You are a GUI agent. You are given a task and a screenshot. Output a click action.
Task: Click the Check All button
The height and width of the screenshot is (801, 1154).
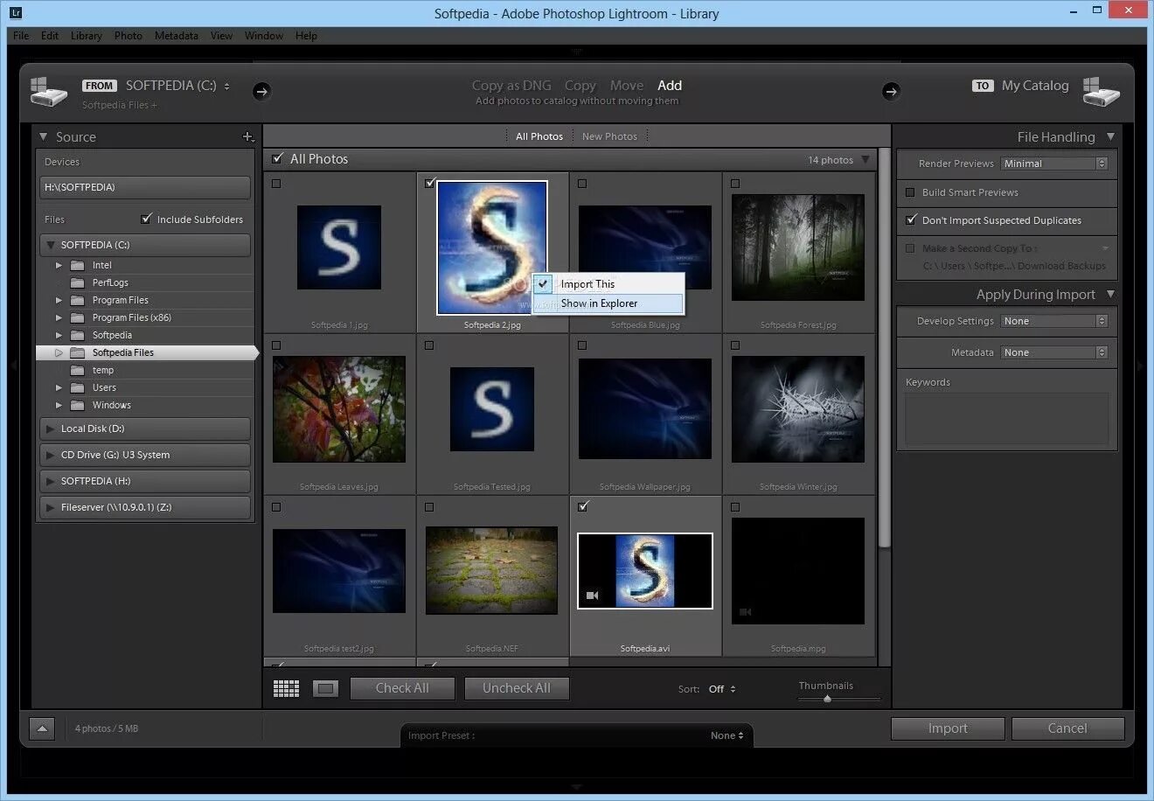click(x=402, y=688)
